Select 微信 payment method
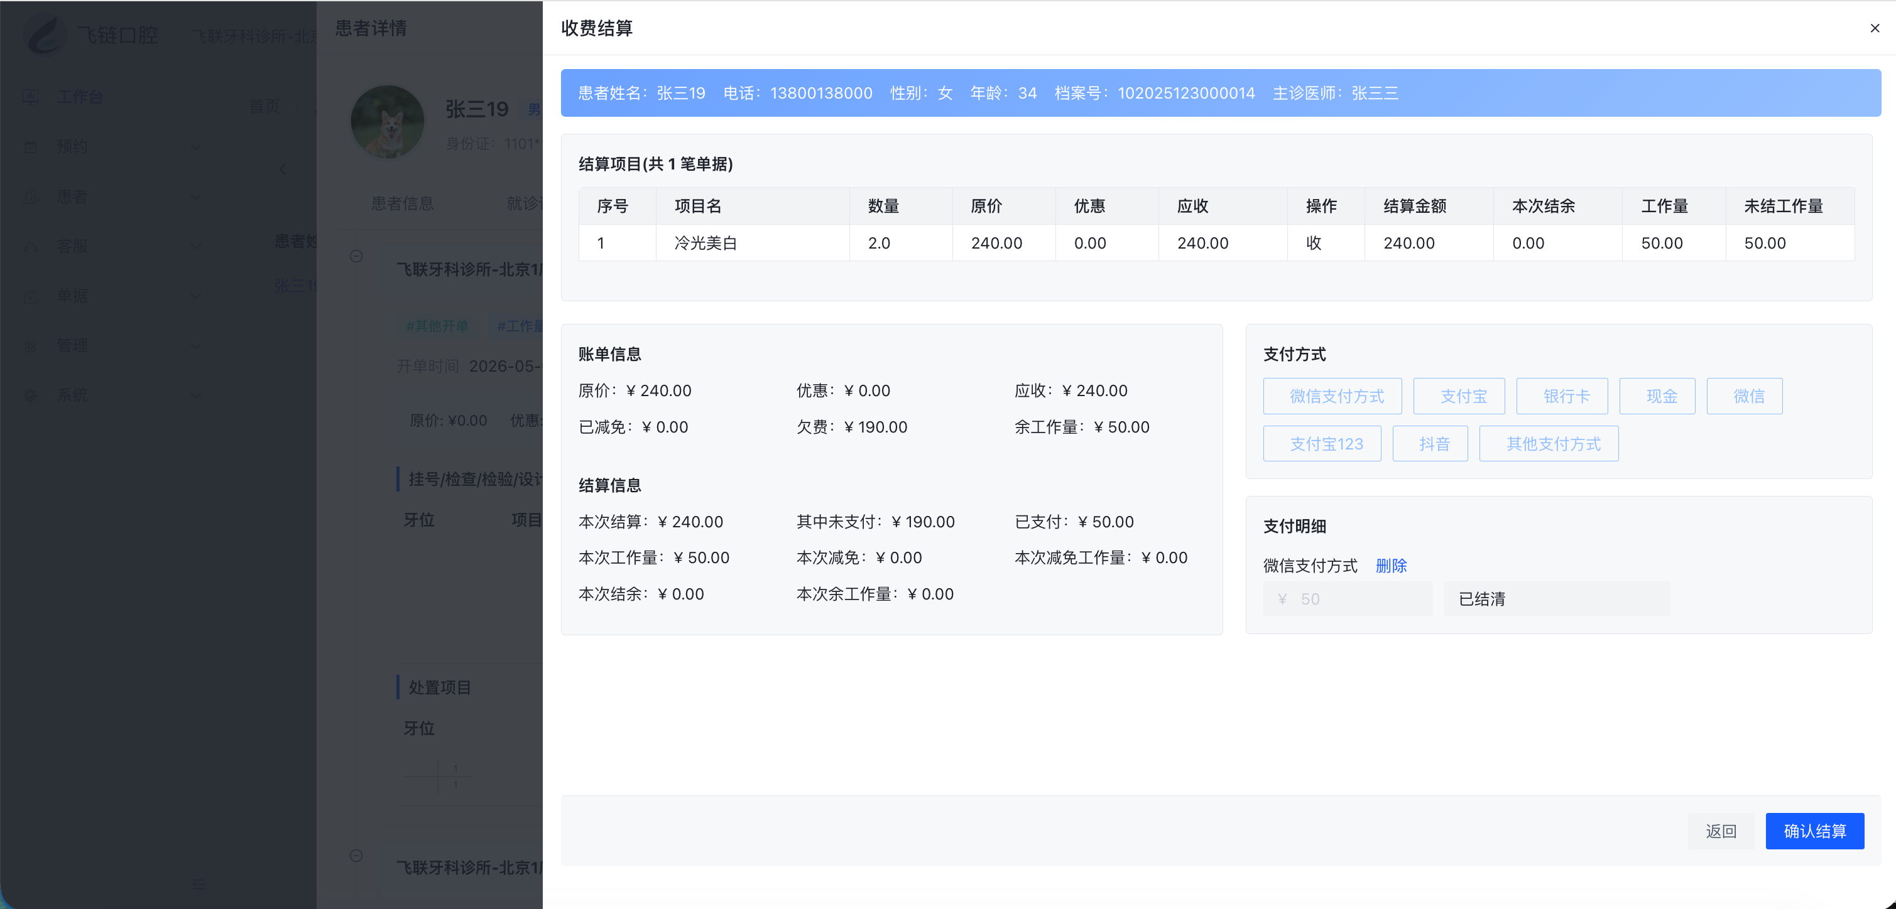1896x909 pixels. 1745,395
